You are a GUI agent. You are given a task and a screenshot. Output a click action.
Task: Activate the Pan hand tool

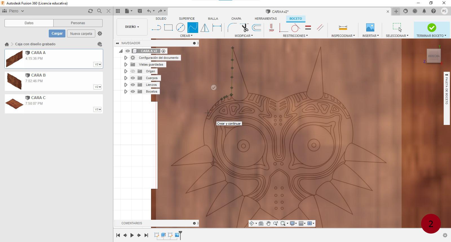pyautogui.click(x=268, y=223)
